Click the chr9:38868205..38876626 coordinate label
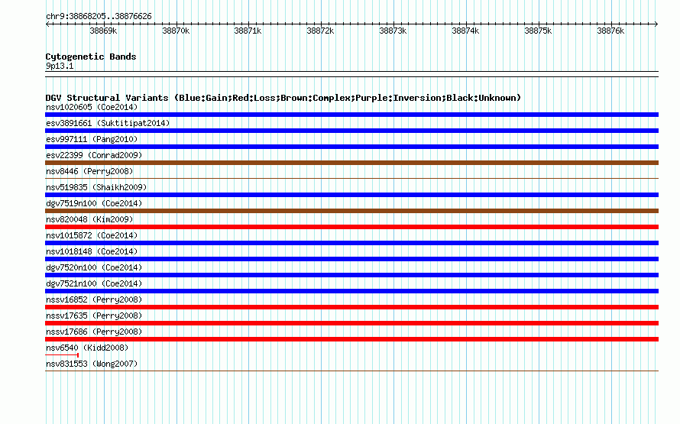680x424 pixels. click(99, 17)
